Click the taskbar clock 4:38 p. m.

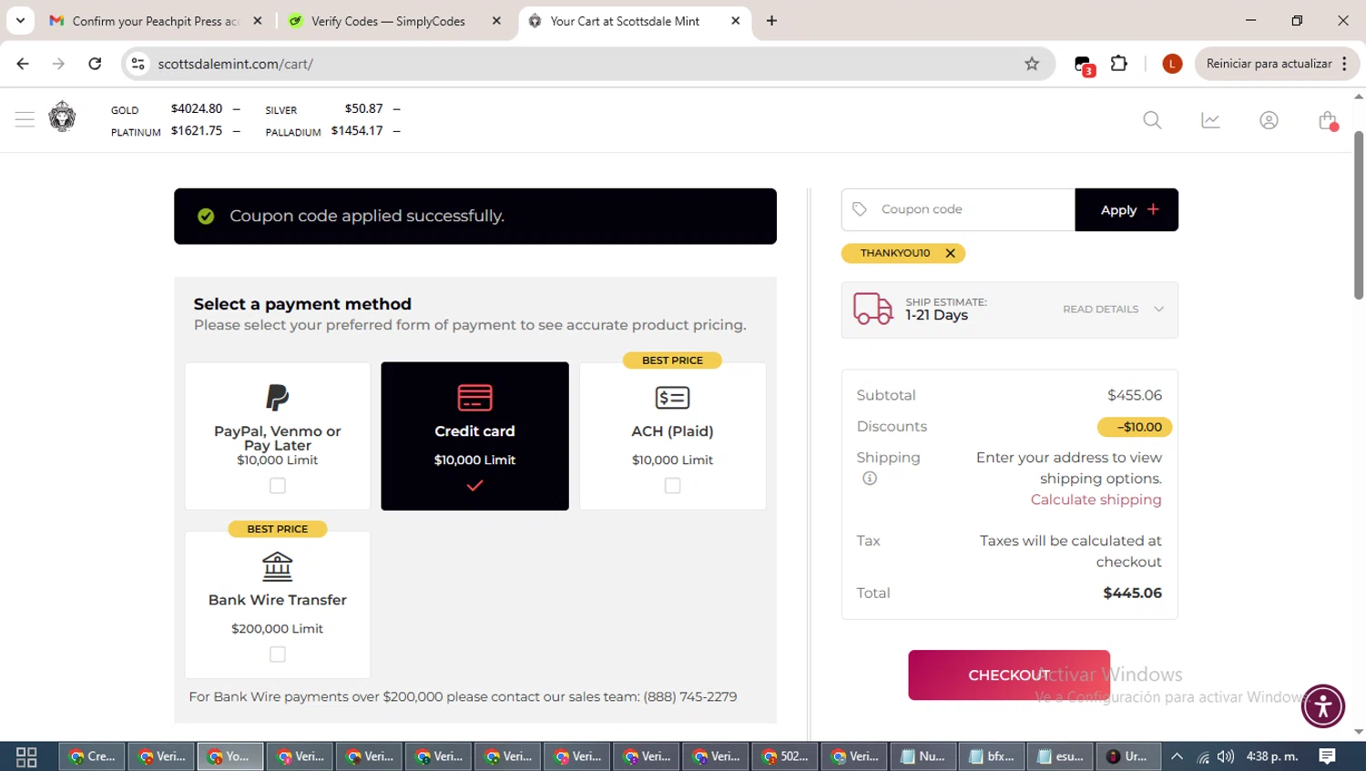pyautogui.click(x=1272, y=756)
